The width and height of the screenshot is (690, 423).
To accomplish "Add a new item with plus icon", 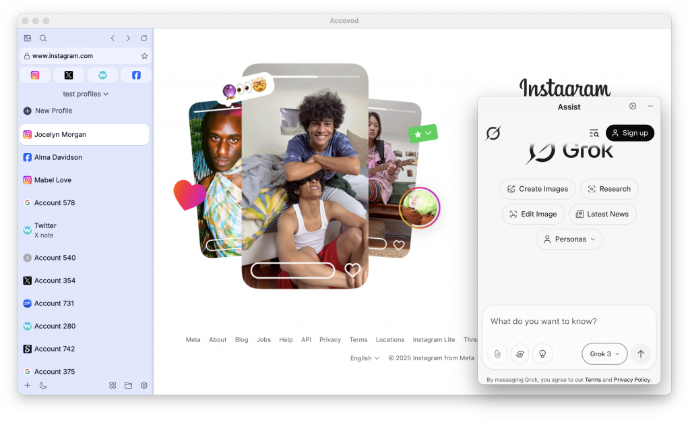I will pos(27,385).
